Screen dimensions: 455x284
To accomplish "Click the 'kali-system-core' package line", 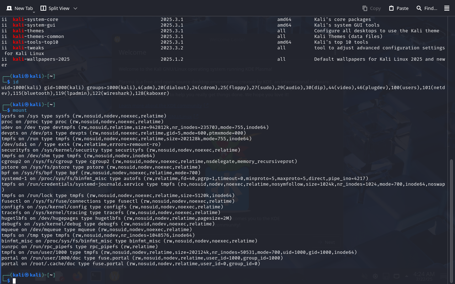I will coord(186,20).
